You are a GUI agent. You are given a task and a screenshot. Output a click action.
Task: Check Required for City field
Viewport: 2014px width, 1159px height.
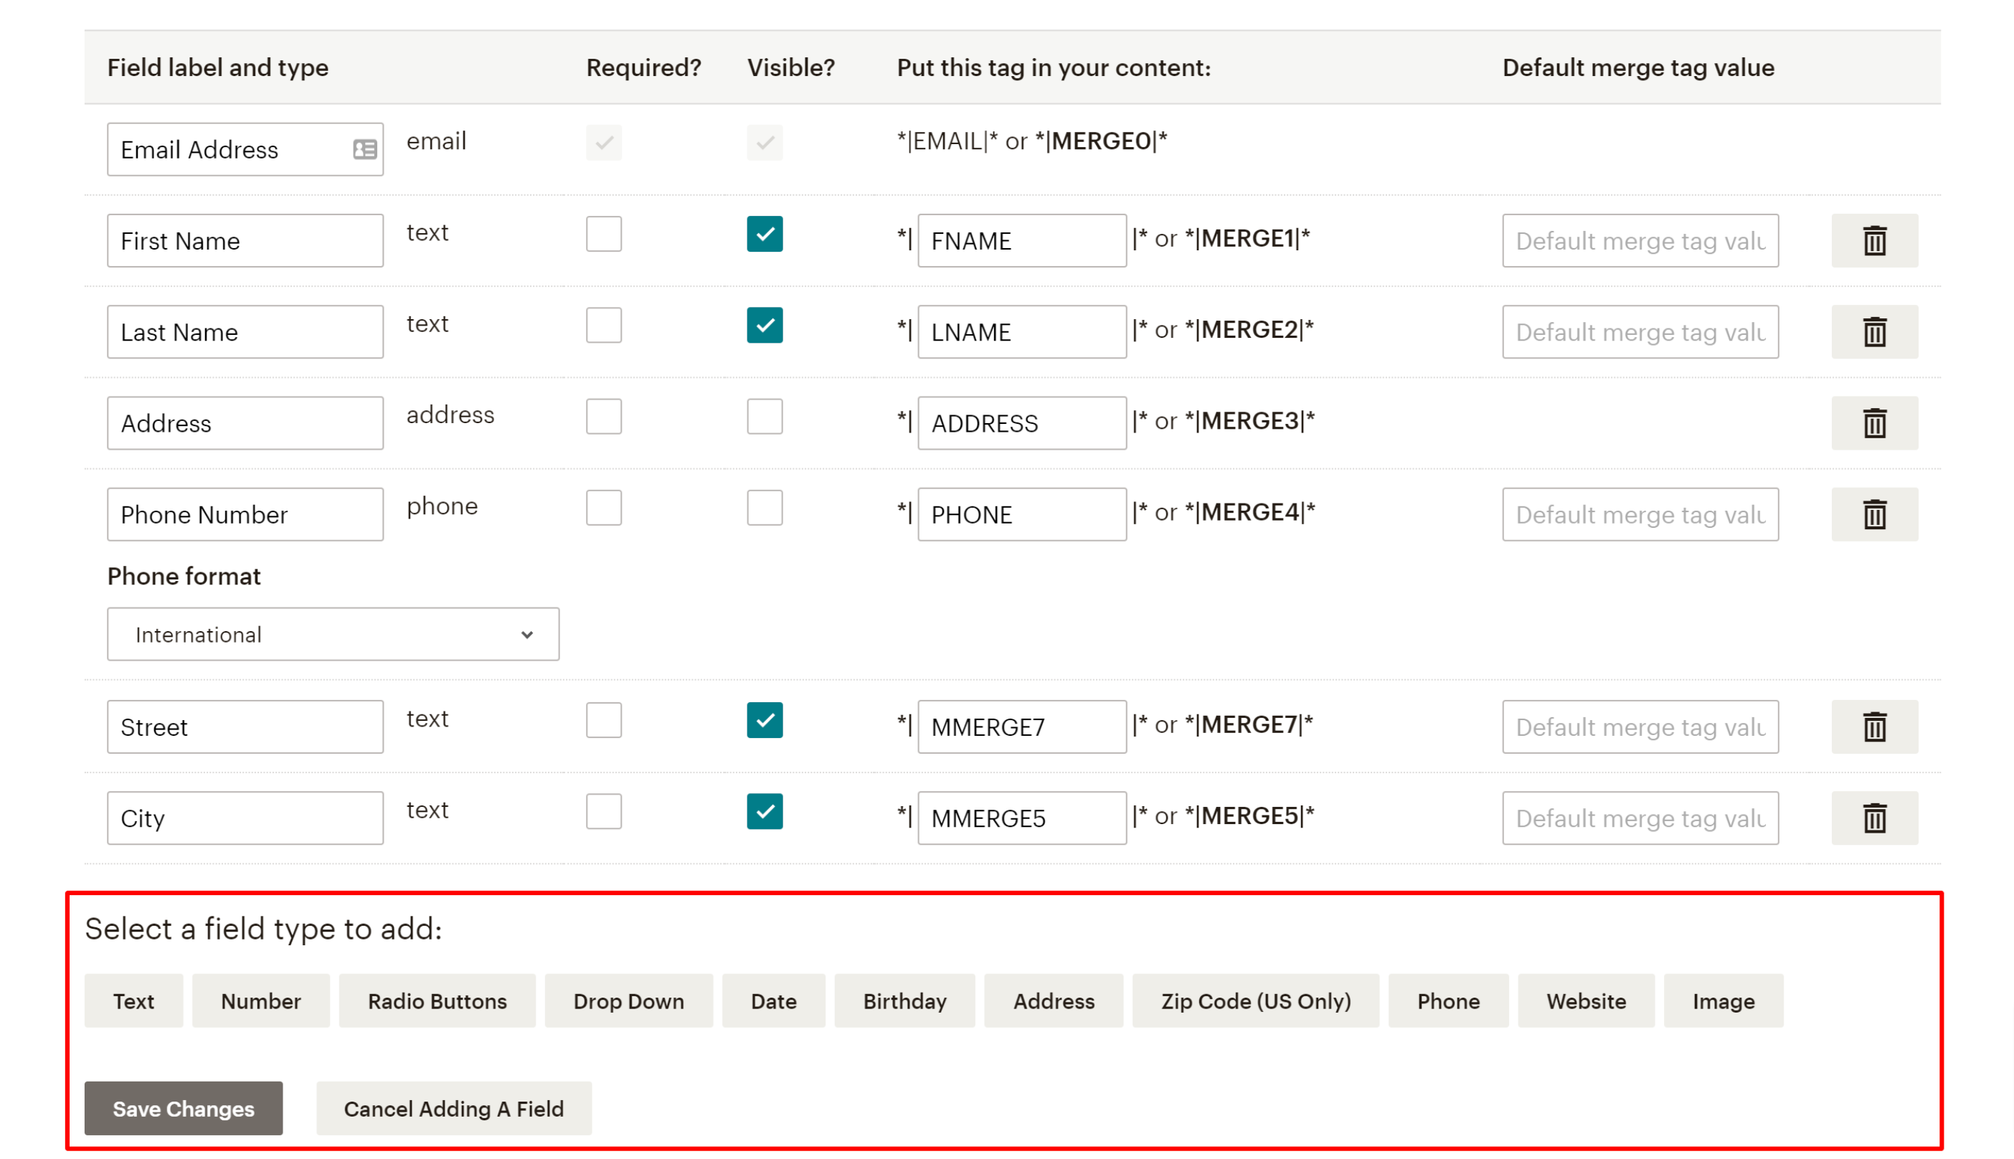(x=603, y=811)
